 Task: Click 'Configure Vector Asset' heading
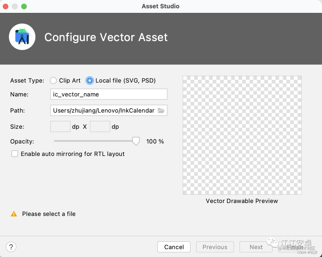pyautogui.click(x=106, y=37)
